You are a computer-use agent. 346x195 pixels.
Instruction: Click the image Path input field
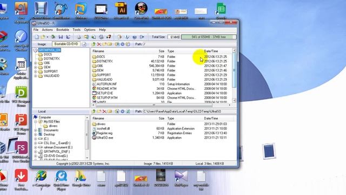[190, 44]
